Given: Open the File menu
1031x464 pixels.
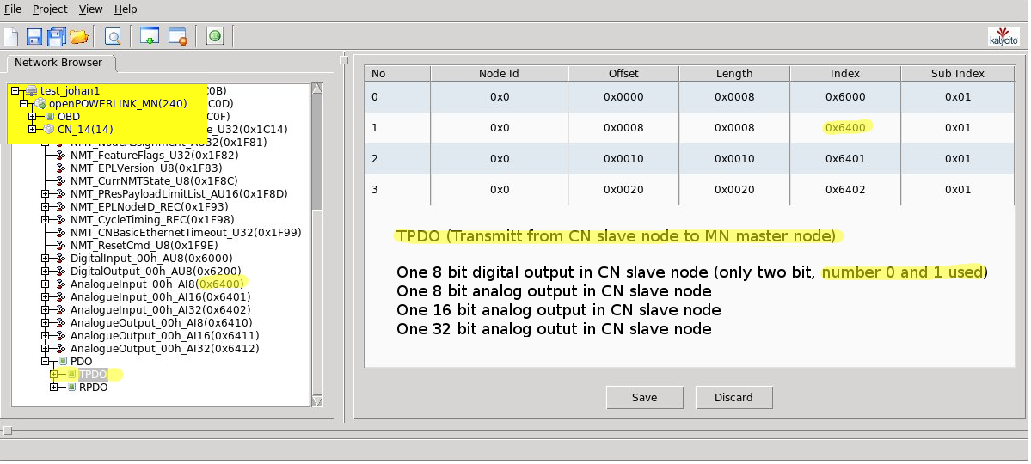Looking at the screenshot, I should pyautogui.click(x=13, y=9).
